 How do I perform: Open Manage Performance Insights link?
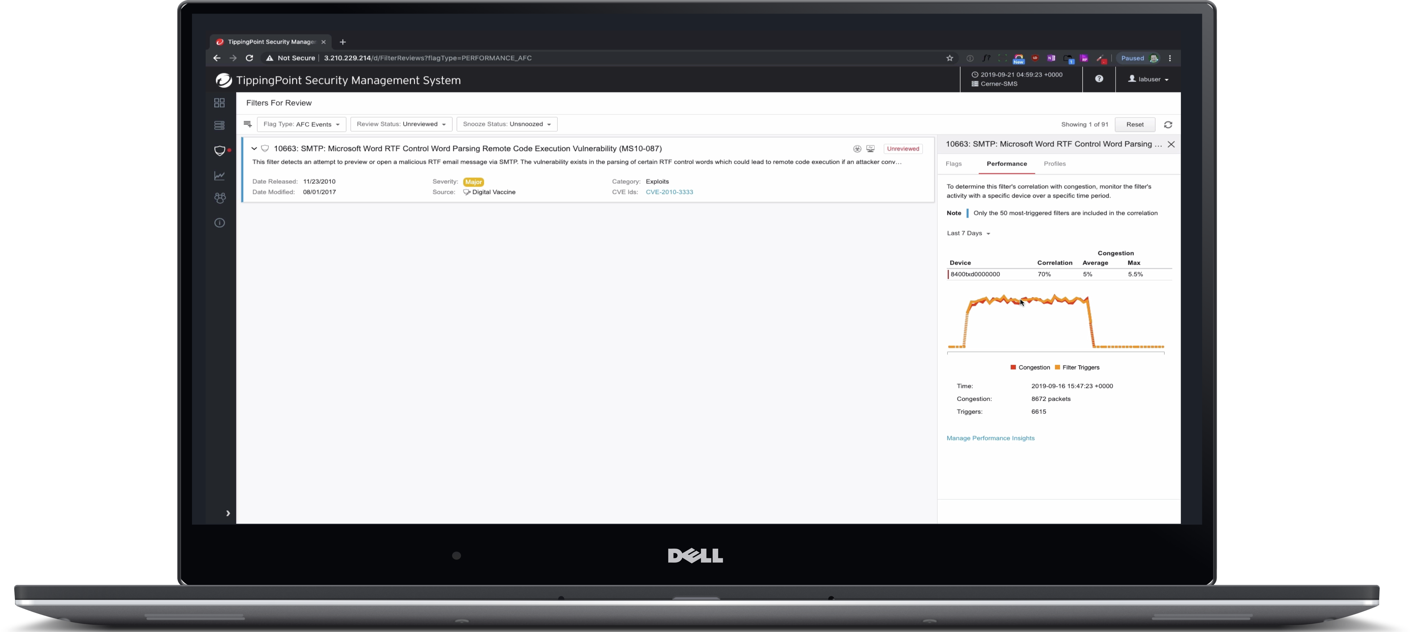click(990, 438)
